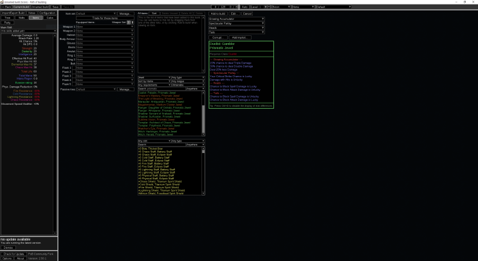Image resolution: width=478 pixels, height=261 pixels.
Task: Toggle the Flask 4 active checkbox
Action: click(x=73, y=80)
